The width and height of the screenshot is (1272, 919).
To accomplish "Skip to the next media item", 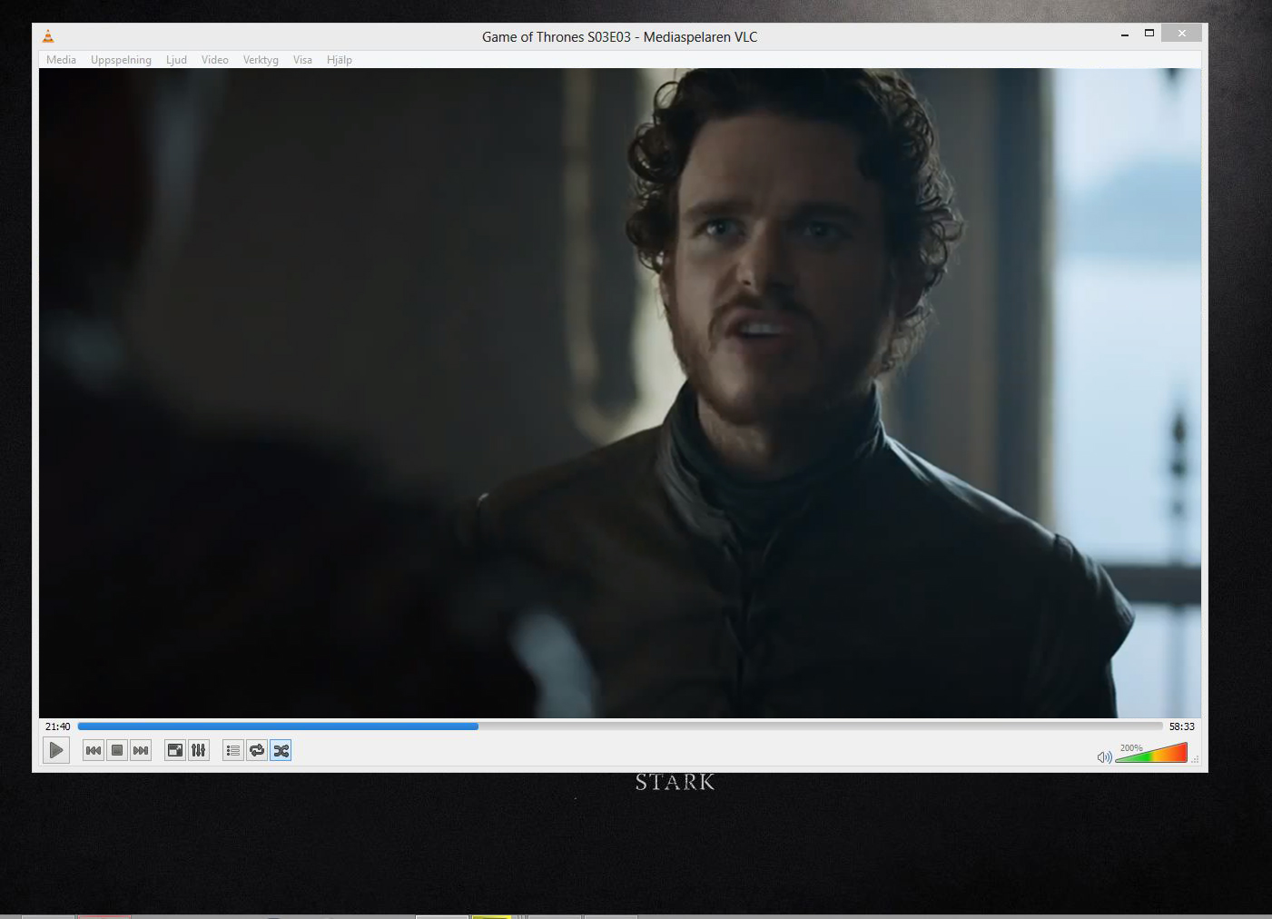I will (141, 750).
